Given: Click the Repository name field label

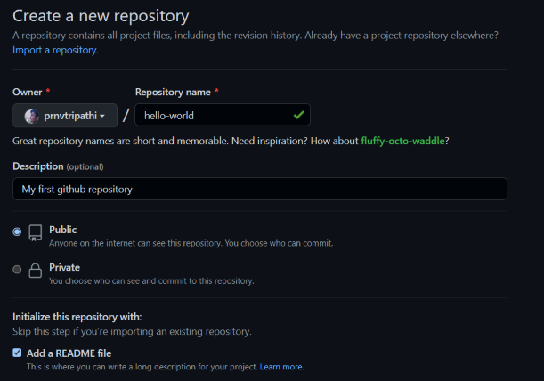Looking at the screenshot, I should pyautogui.click(x=173, y=92).
